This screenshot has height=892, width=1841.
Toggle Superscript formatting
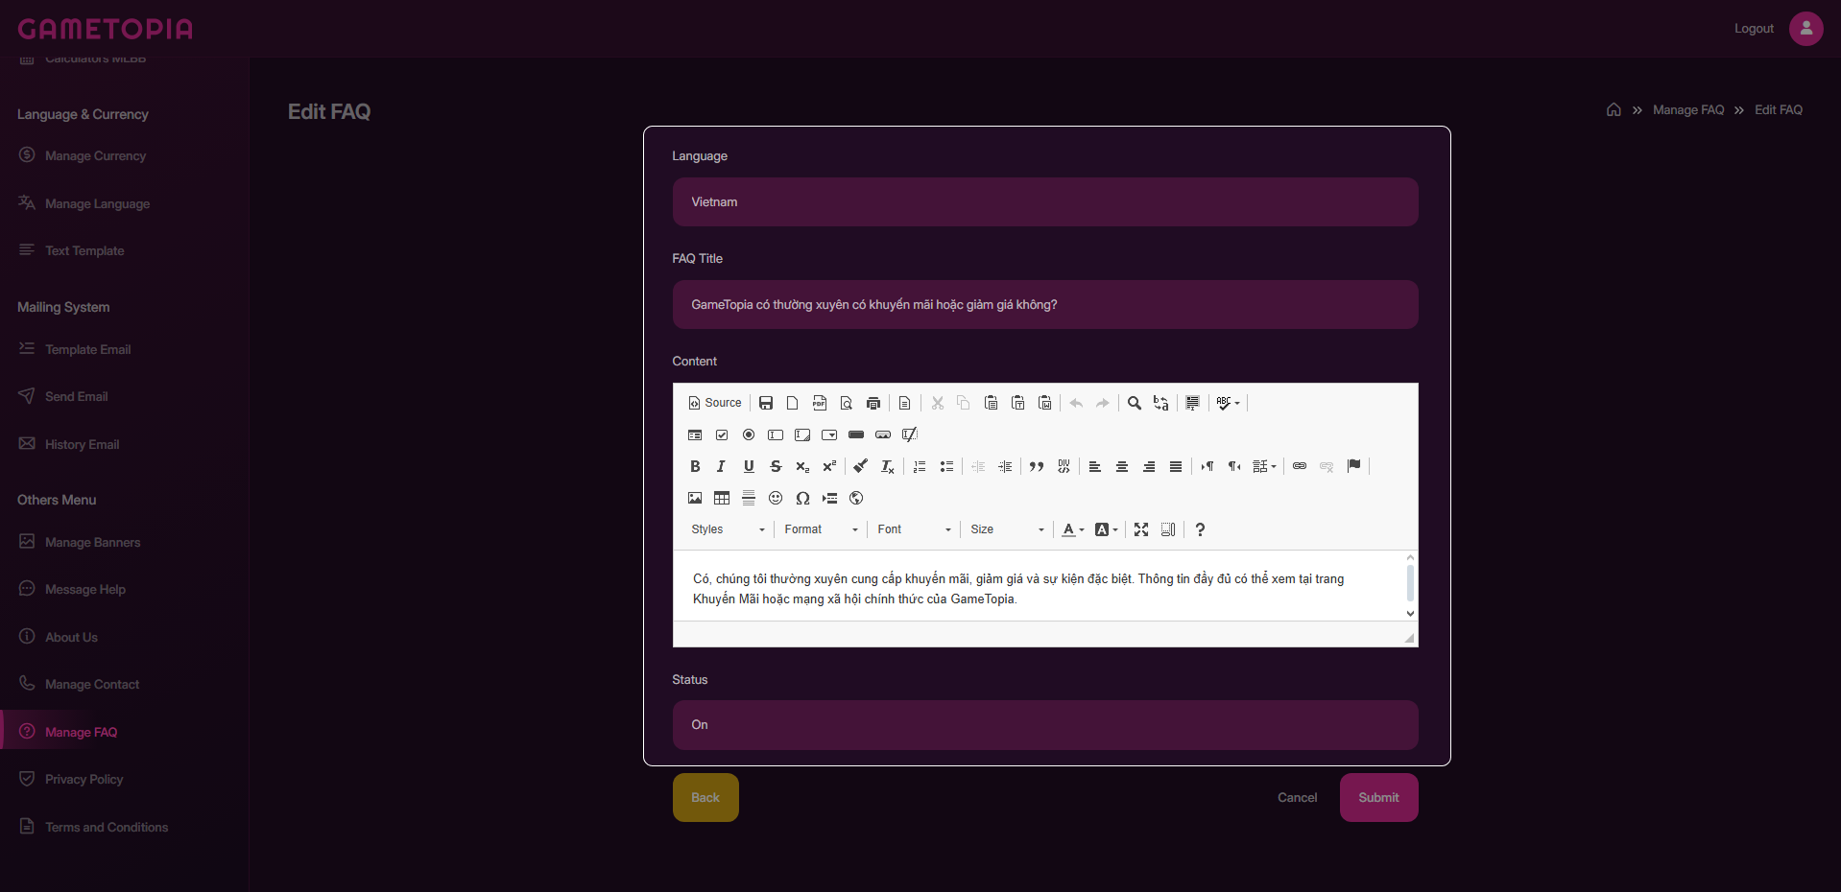pos(829,466)
